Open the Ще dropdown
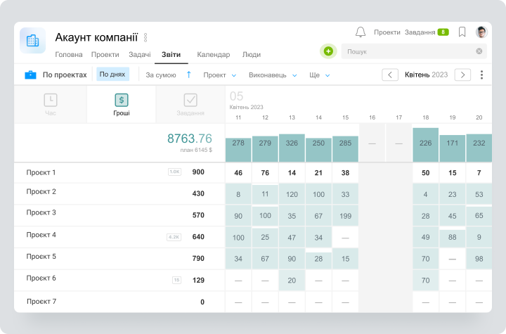 tap(319, 75)
